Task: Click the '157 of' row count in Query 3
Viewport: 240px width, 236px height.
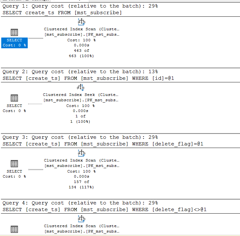Action: pos(82,182)
